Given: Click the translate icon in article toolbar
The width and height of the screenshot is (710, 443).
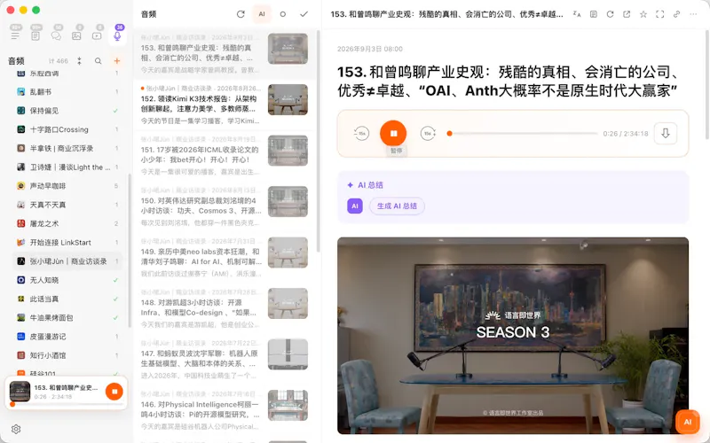Looking at the screenshot, I should [577, 14].
